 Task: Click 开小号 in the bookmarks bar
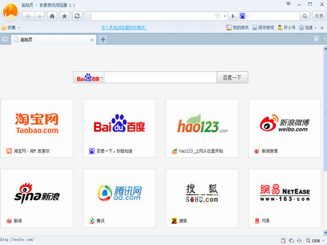coord(286,27)
